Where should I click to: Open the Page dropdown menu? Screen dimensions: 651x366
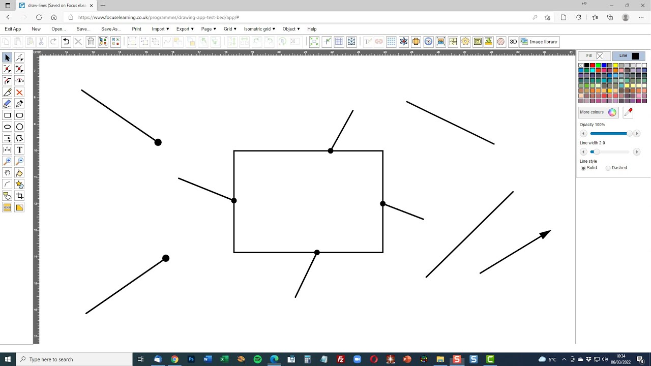click(209, 29)
